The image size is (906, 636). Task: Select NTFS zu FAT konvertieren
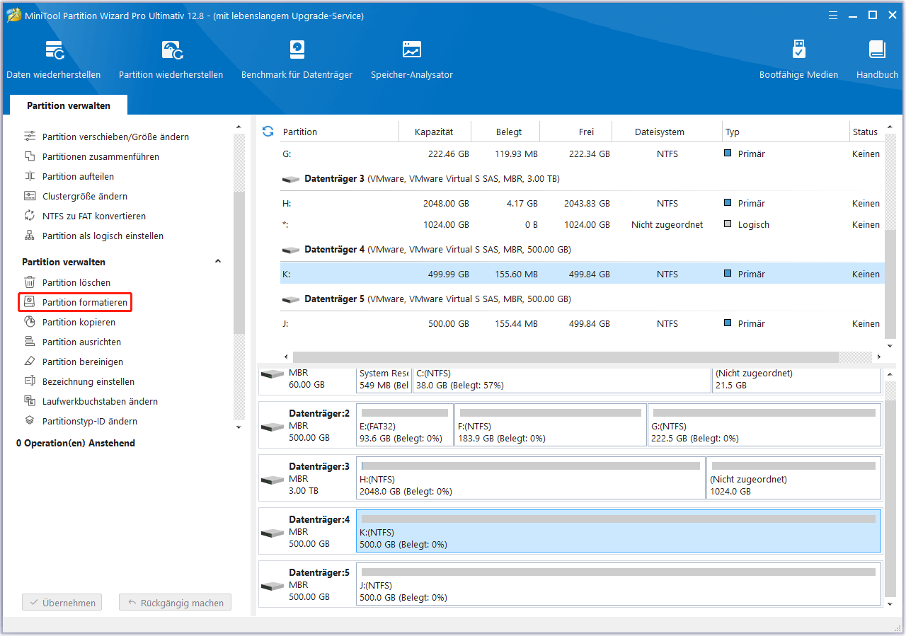point(94,216)
